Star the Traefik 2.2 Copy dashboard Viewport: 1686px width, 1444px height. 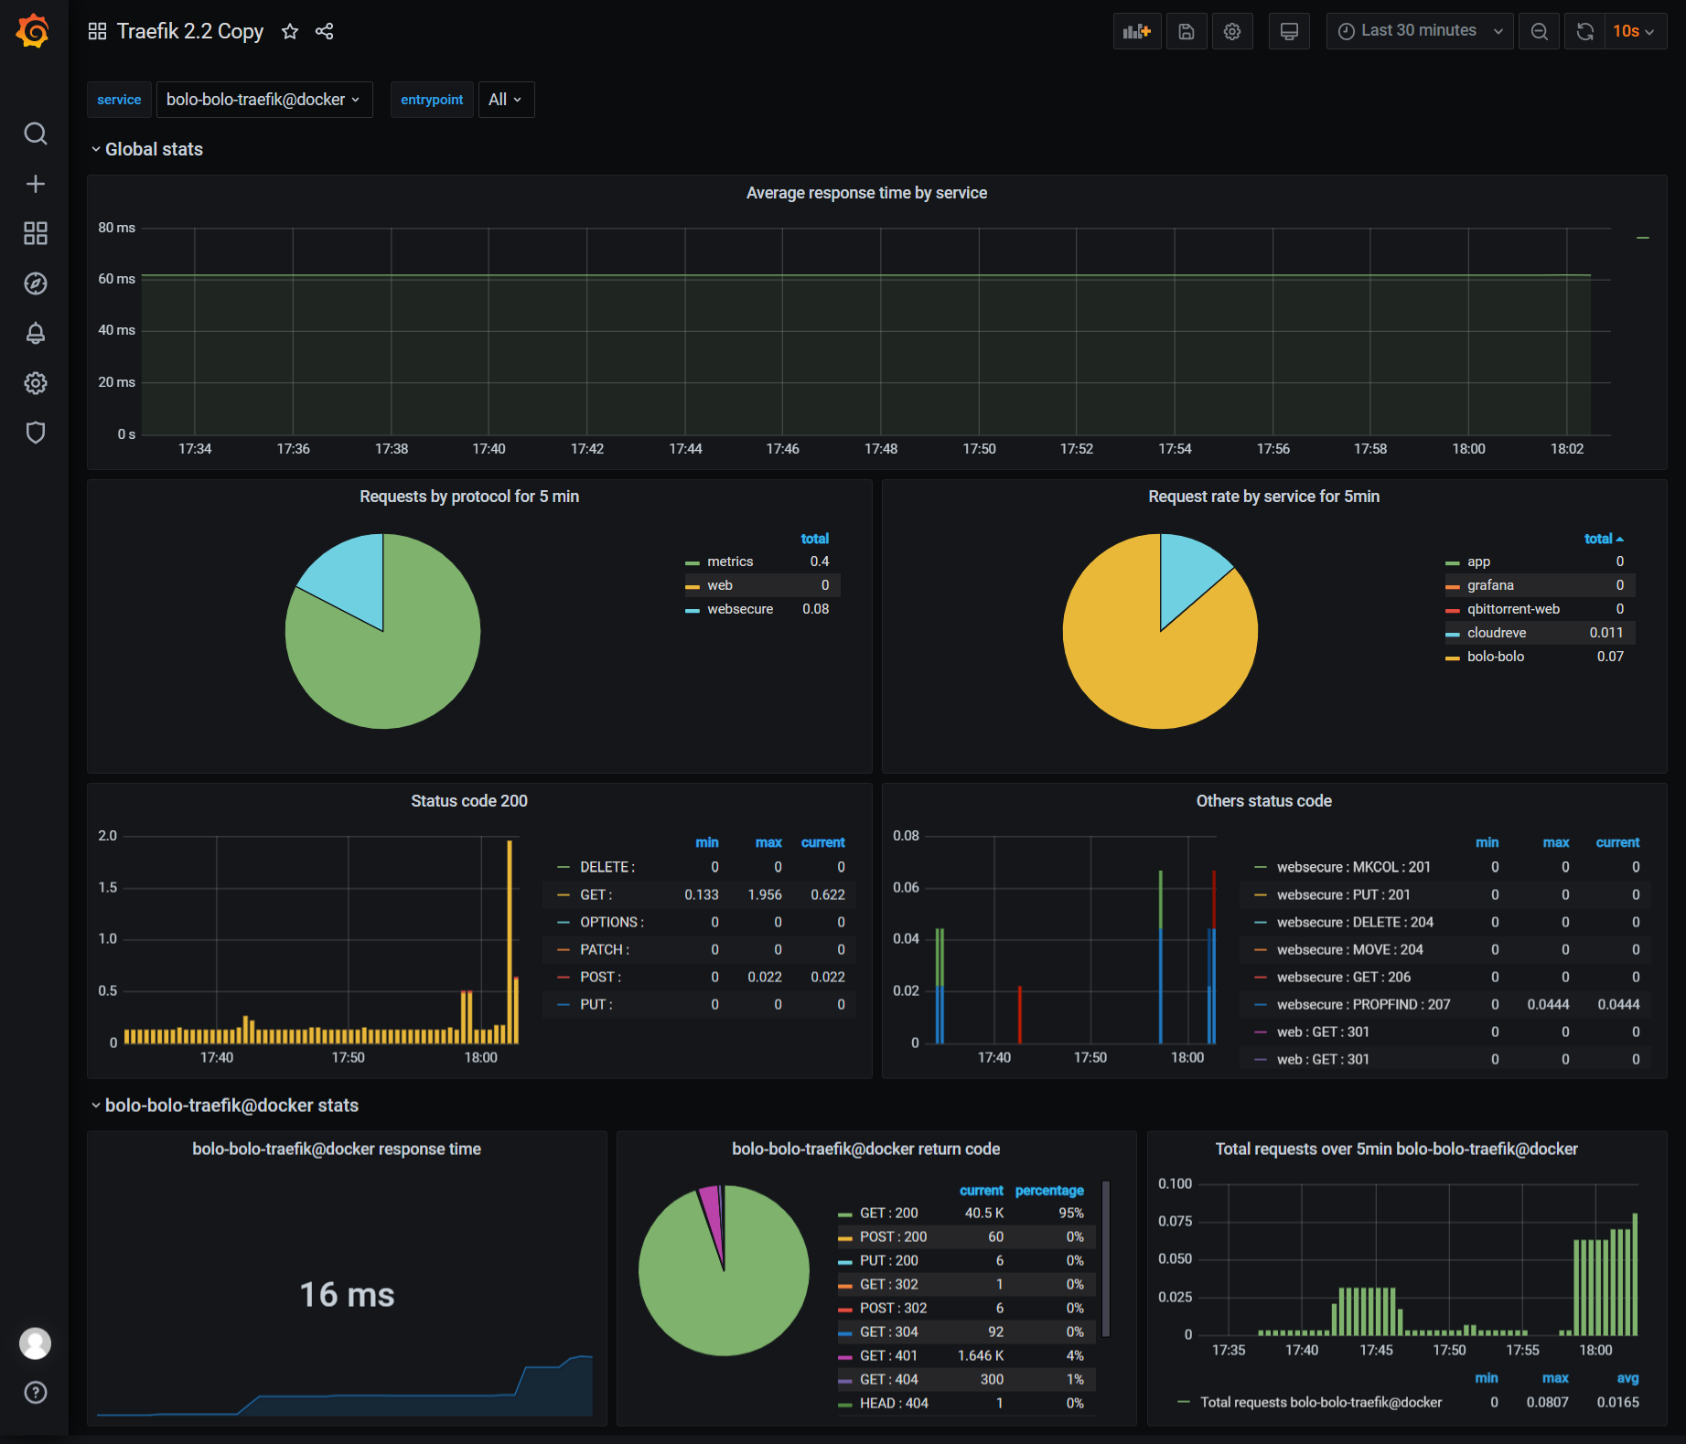point(290,31)
